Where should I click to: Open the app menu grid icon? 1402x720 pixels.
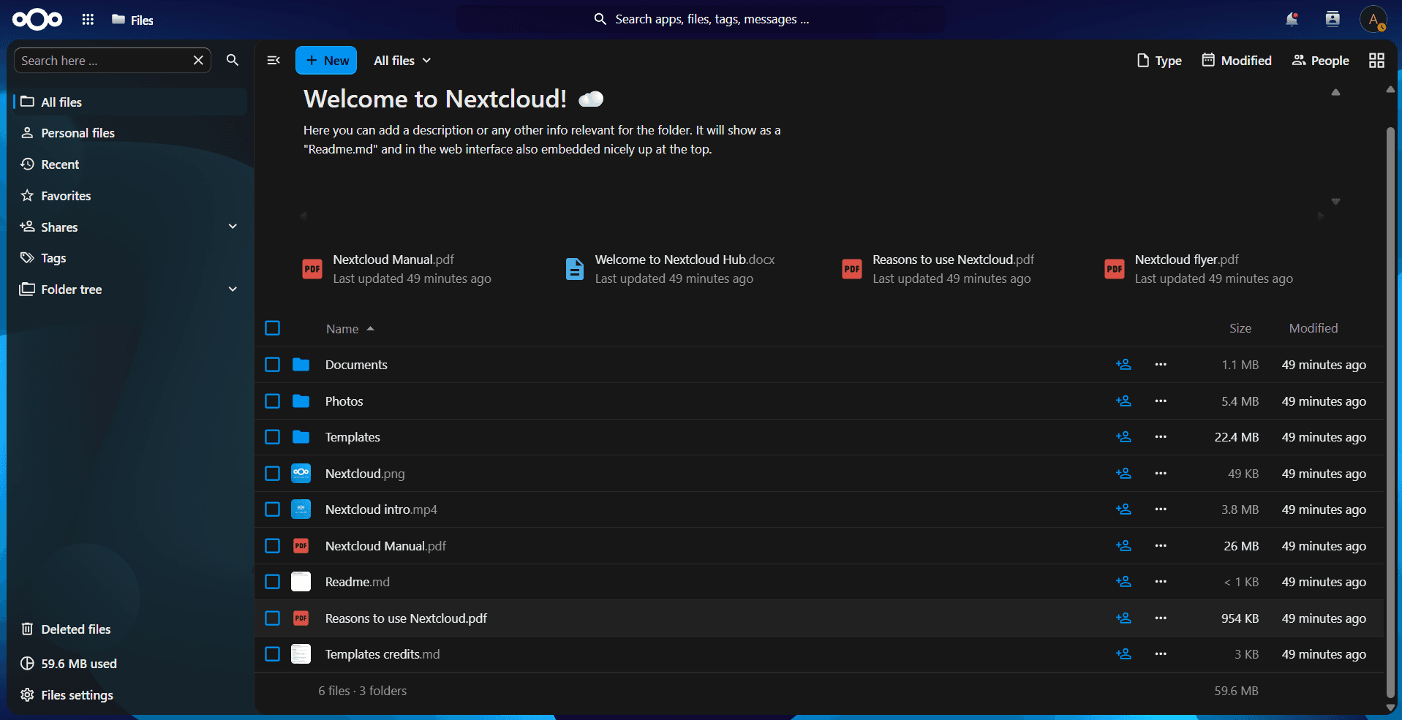click(x=88, y=20)
